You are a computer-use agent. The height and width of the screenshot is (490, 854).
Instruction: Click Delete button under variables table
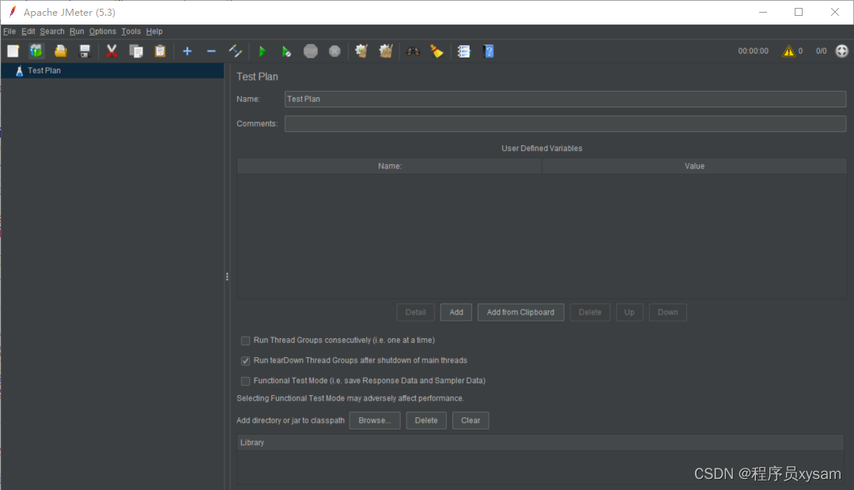pos(590,312)
